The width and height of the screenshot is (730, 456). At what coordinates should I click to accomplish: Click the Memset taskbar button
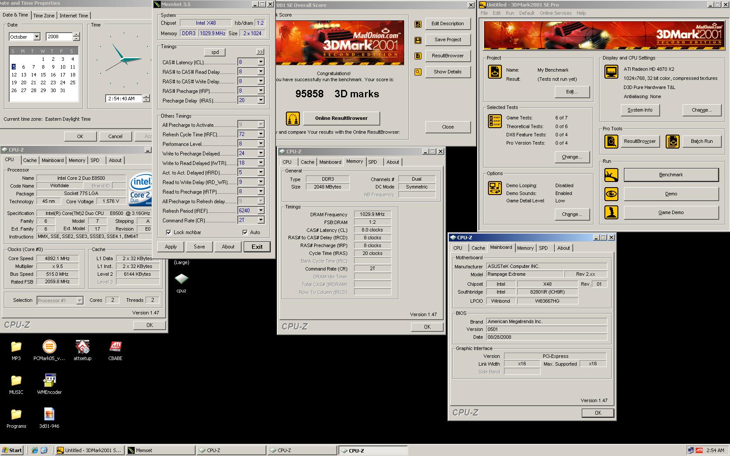coord(160,450)
